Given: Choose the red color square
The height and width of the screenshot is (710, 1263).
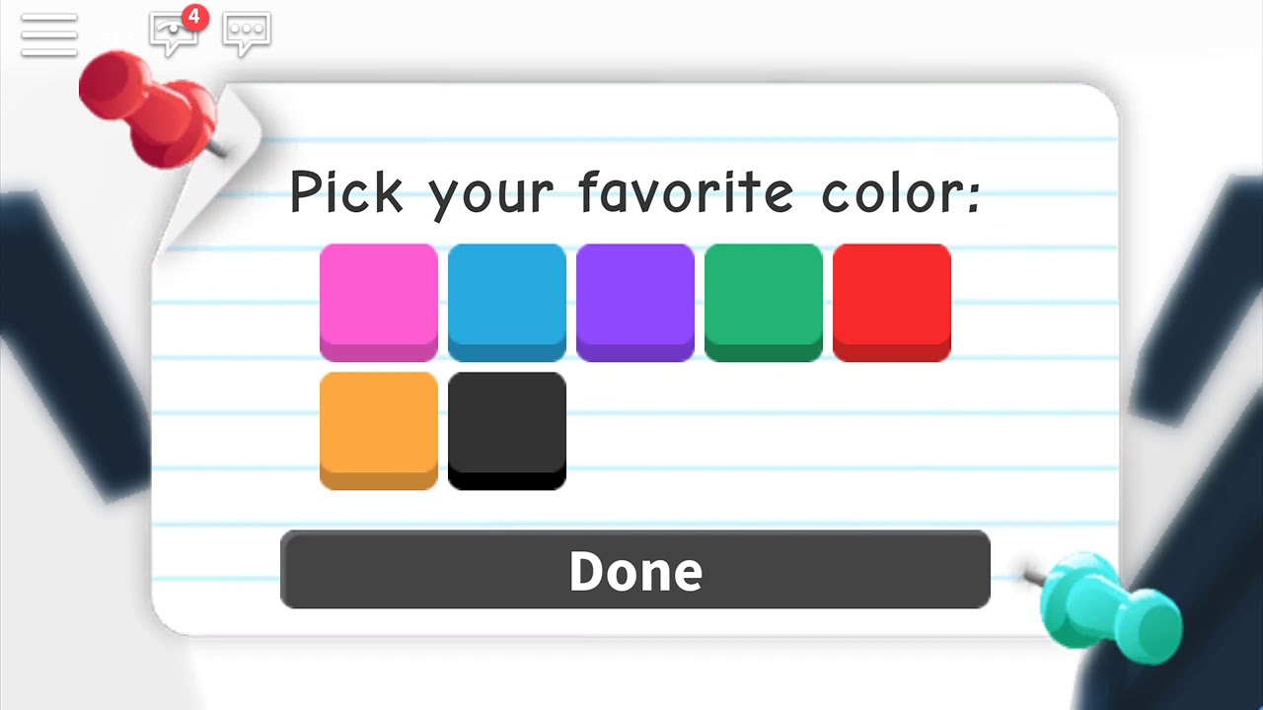Looking at the screenshot, I should [x=892, y=303].
